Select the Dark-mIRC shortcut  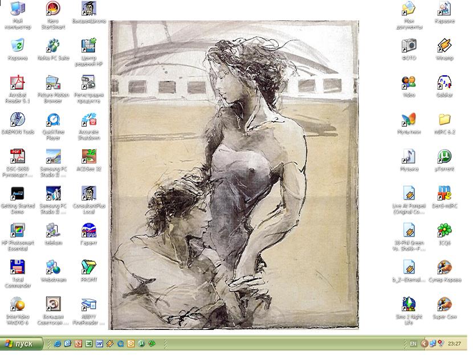point(445,194)
